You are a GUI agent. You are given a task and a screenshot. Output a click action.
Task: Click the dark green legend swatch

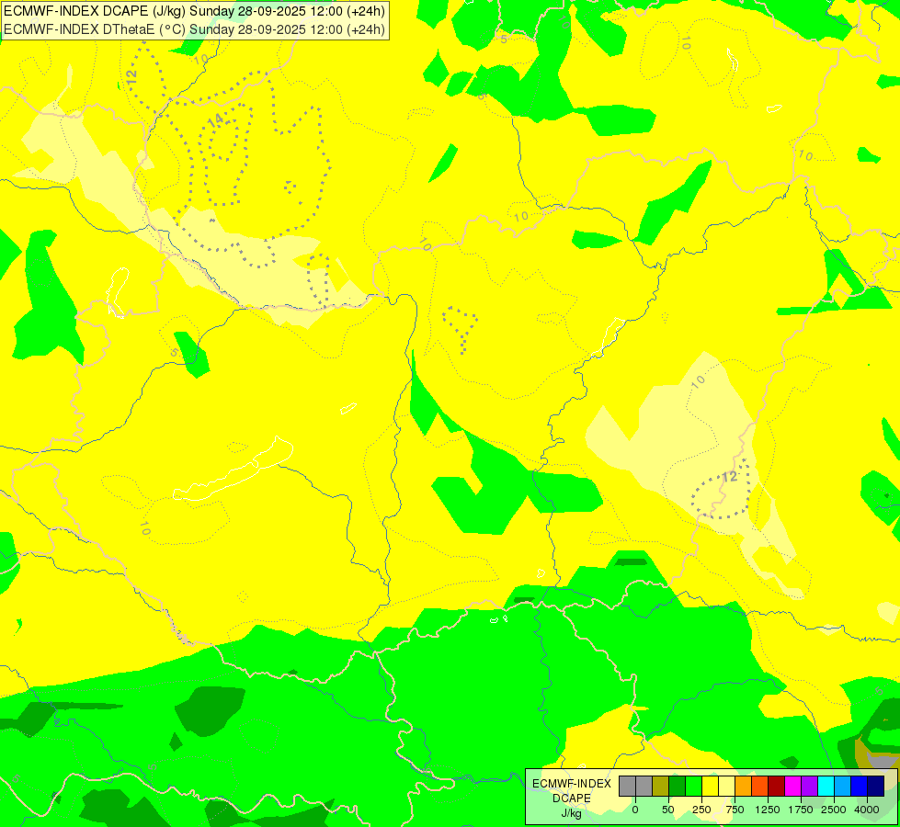coord(678,787)
